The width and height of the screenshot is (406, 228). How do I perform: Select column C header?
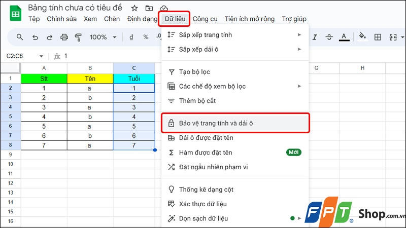pos(134,68)
